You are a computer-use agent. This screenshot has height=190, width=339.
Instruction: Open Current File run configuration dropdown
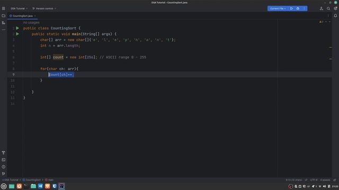pyautogui.click(x=278, y=8)
